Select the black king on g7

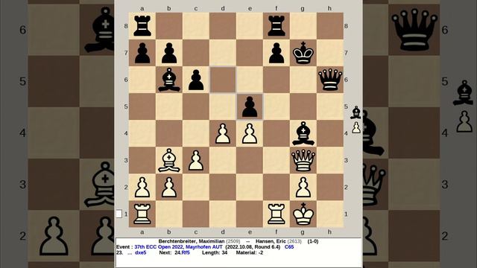(x=303, y=53)
